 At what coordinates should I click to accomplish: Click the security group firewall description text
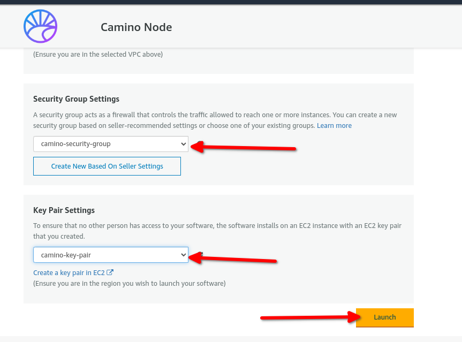(214, 120)
